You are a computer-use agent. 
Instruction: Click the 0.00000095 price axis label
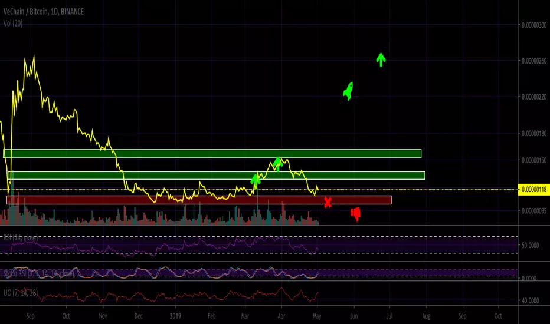click(534, 211)
